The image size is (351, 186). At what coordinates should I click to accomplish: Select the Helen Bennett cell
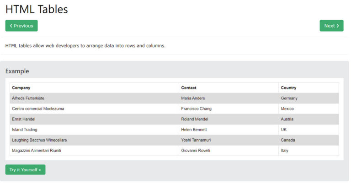[194, 130]
